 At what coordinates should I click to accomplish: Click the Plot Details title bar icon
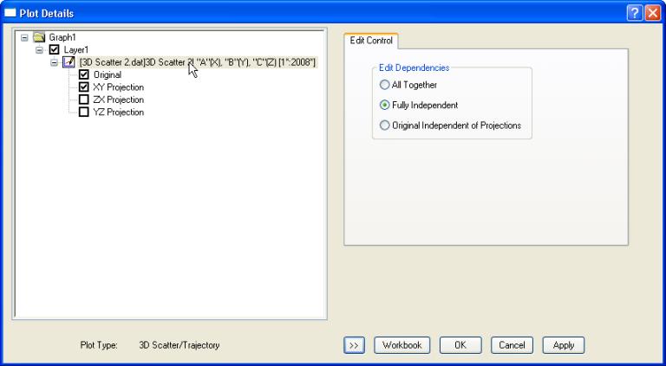coord(11,13)
